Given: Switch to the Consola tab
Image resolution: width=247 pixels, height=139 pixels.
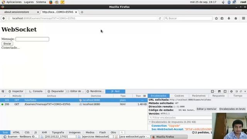Looking at the screenshot, I should coord(36,91).
